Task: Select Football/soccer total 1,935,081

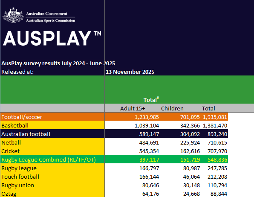Action: point(215,117)
